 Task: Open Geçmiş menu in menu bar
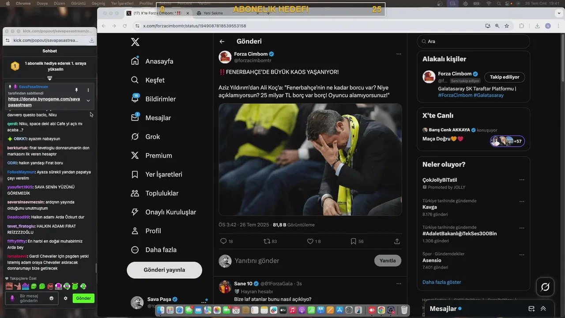click(98, 3)
